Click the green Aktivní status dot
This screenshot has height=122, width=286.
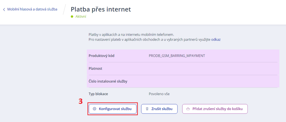click(72, 16)
